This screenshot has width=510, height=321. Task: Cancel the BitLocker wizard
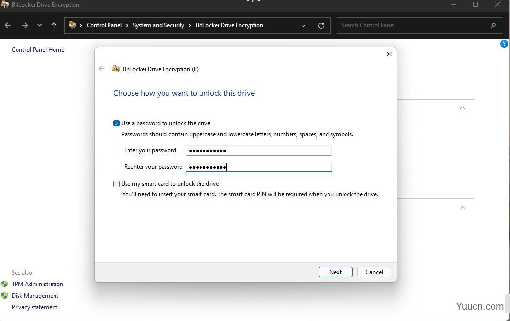[374, 272]
